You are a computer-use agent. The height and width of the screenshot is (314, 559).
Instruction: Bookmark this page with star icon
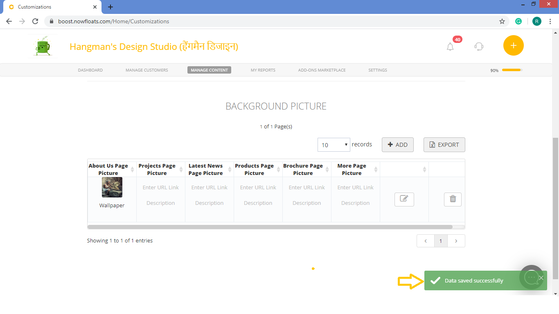click(502, 21)
